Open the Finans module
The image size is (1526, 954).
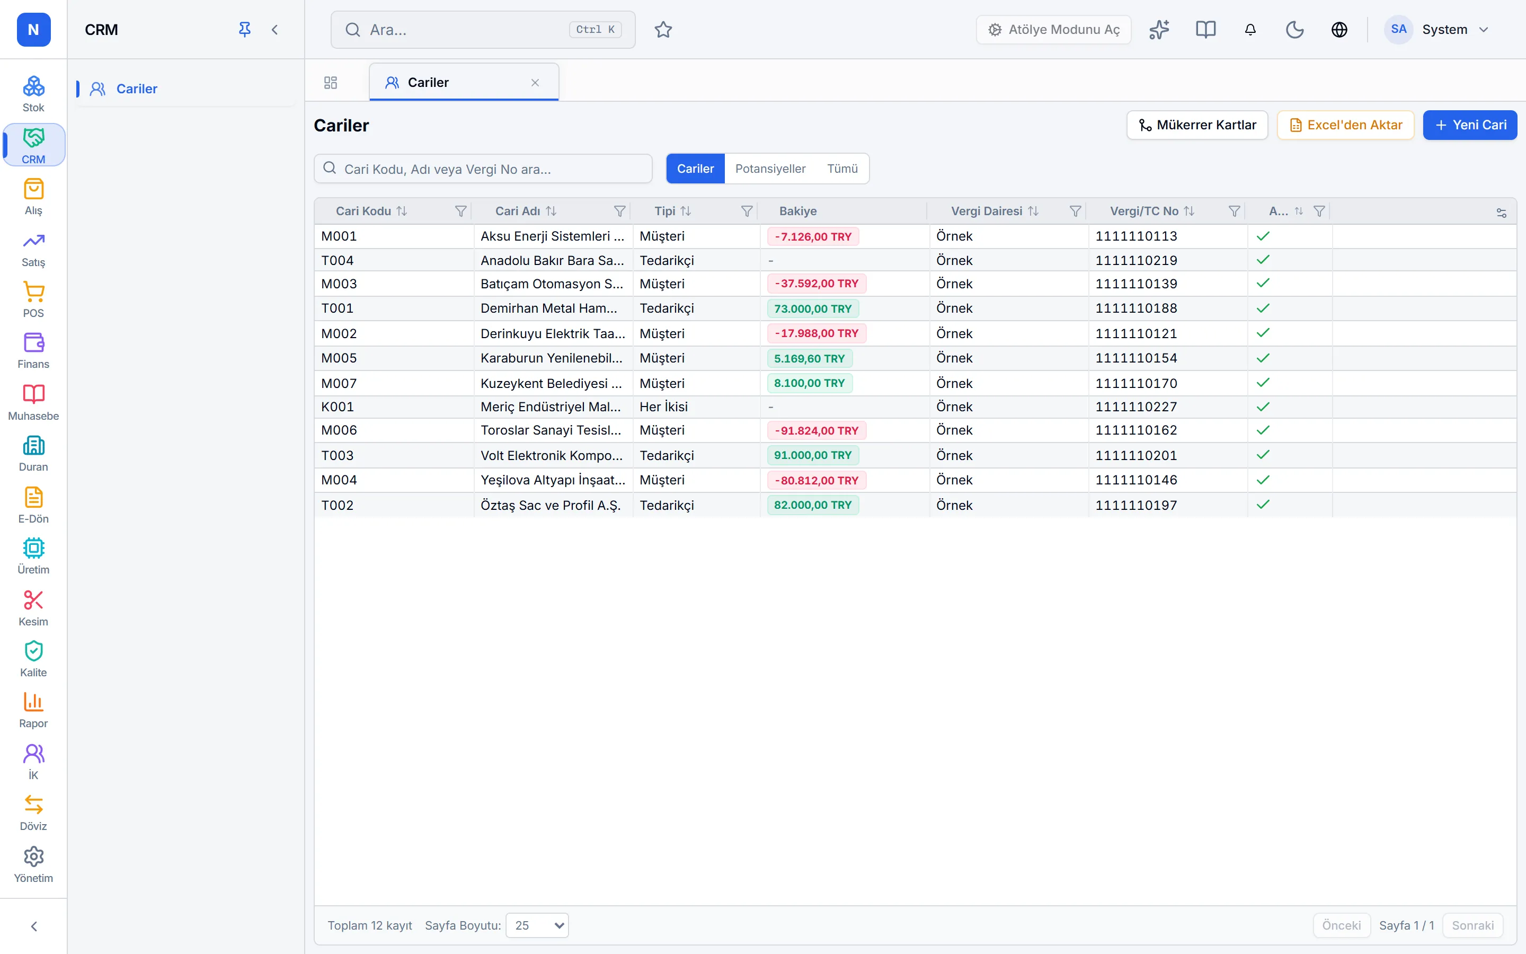33,351
